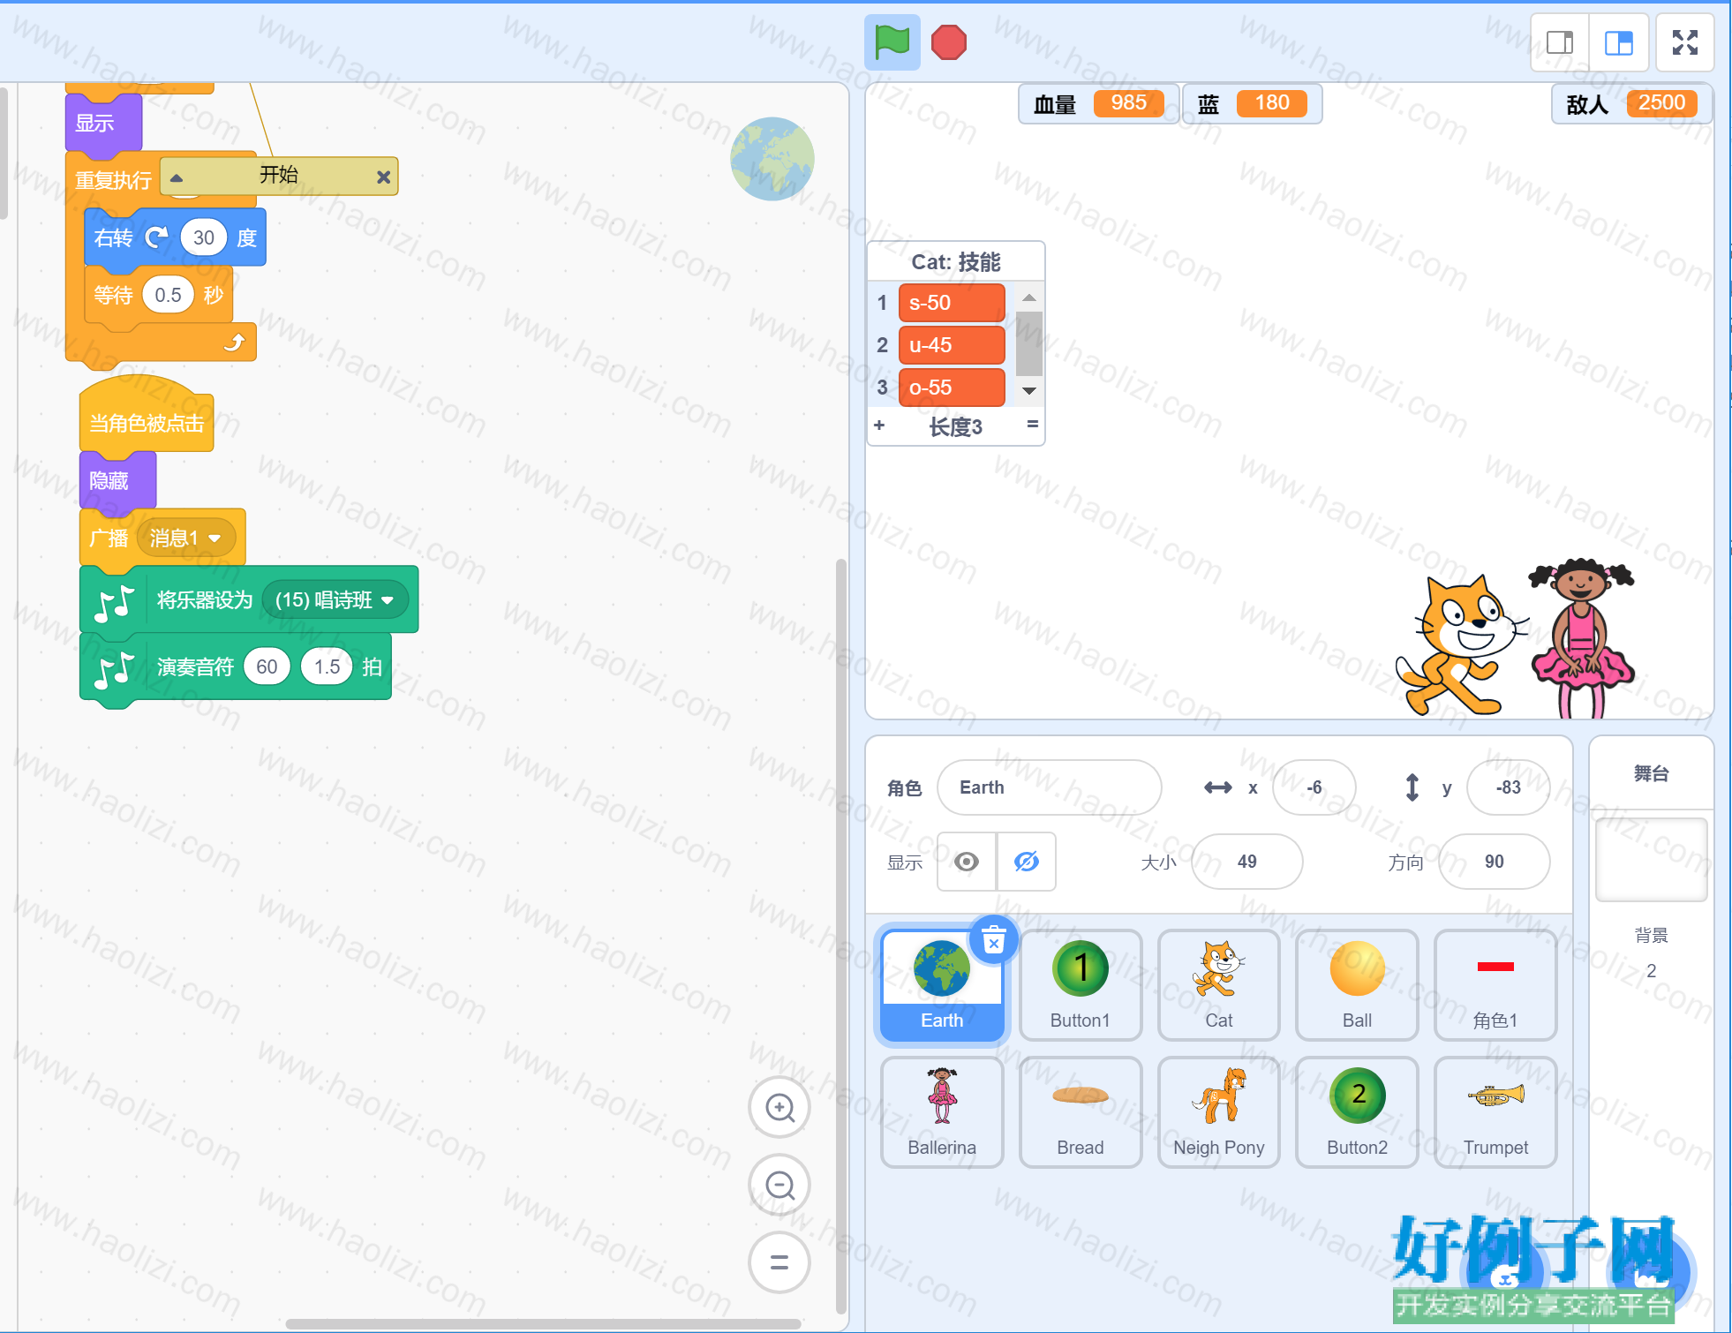Click the music note icon on 演奏音符 block

point(116,669)
